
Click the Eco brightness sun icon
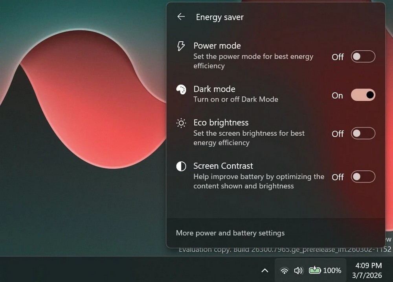click(x=180, y=123)
